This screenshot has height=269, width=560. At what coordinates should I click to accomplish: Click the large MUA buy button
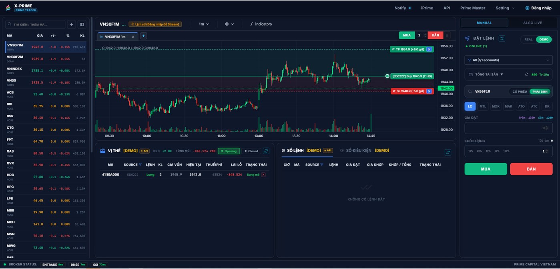[x=486, y=169]
